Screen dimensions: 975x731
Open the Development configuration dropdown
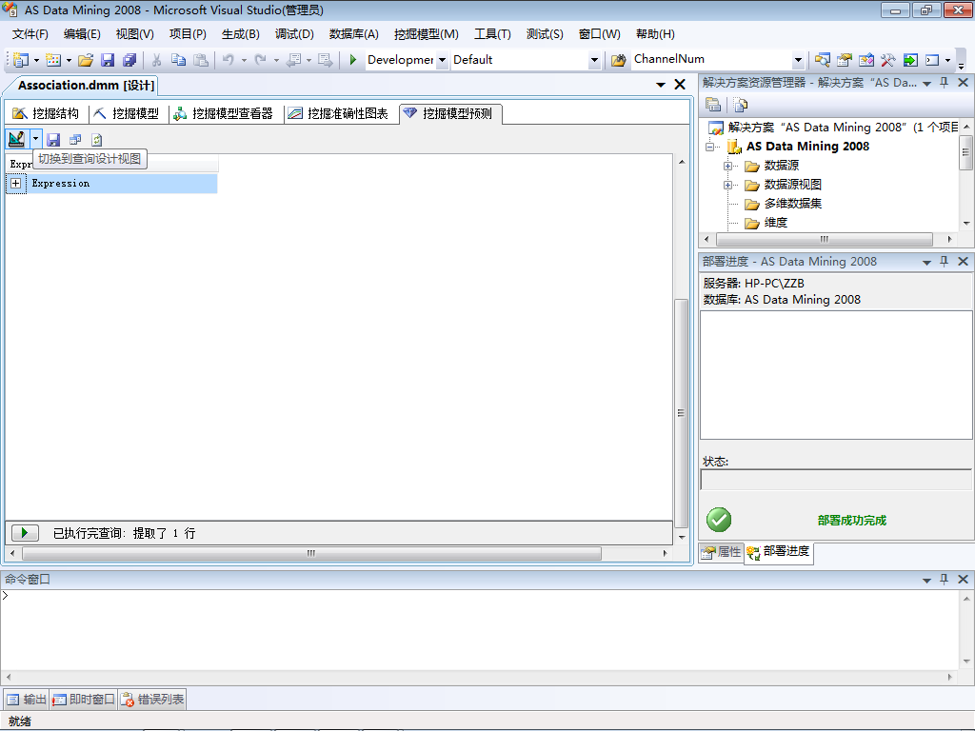(442, 60)
